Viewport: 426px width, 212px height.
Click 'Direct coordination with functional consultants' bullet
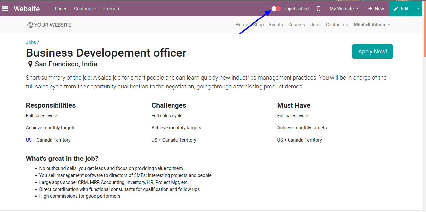(119, 189)
